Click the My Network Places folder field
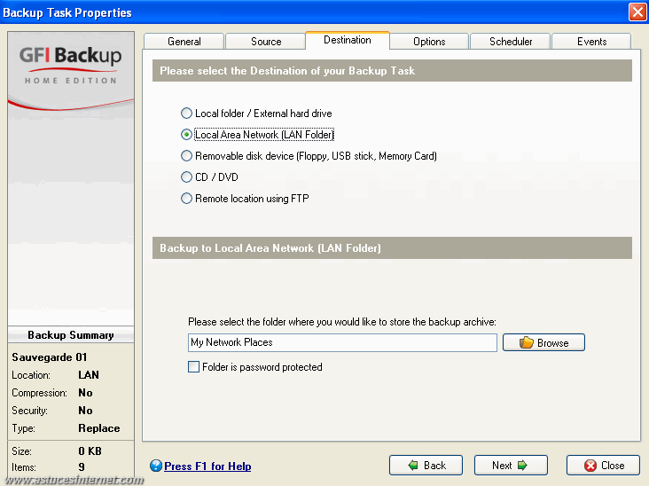 pyautogui.click(x=342, y=342)
